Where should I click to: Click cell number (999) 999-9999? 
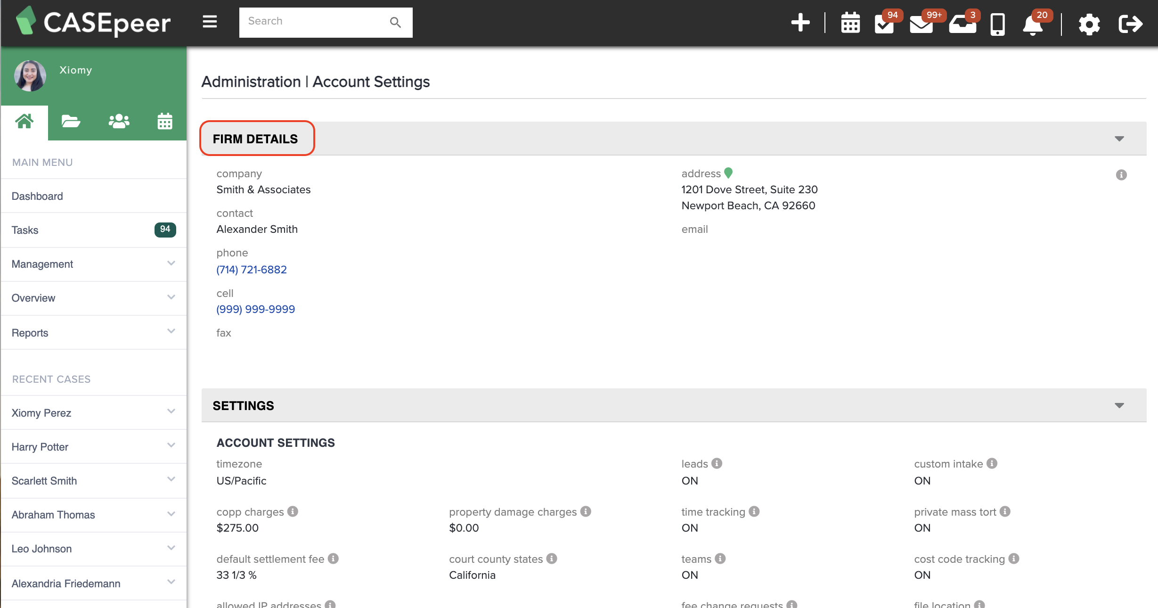[x=256, y=309]
